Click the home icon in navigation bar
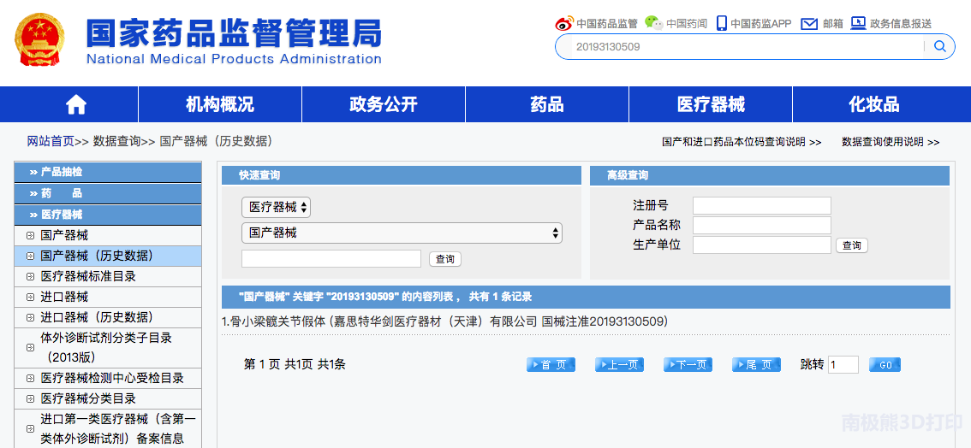Viewport: 971px width, 448px height. (x=76, y=104)
